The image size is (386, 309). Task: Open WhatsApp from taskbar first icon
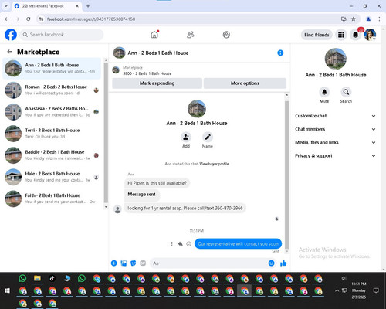[22, 278]
